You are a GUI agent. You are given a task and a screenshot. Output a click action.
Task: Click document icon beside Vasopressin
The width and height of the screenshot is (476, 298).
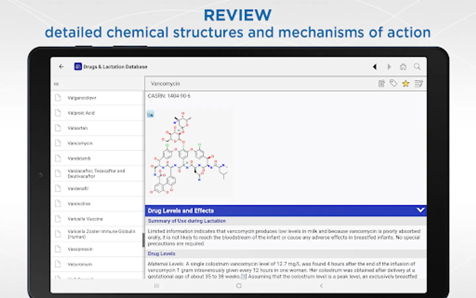coord(58,249)
